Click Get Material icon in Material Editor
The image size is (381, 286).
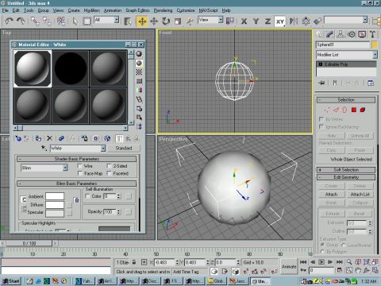[x=18, y=138]
